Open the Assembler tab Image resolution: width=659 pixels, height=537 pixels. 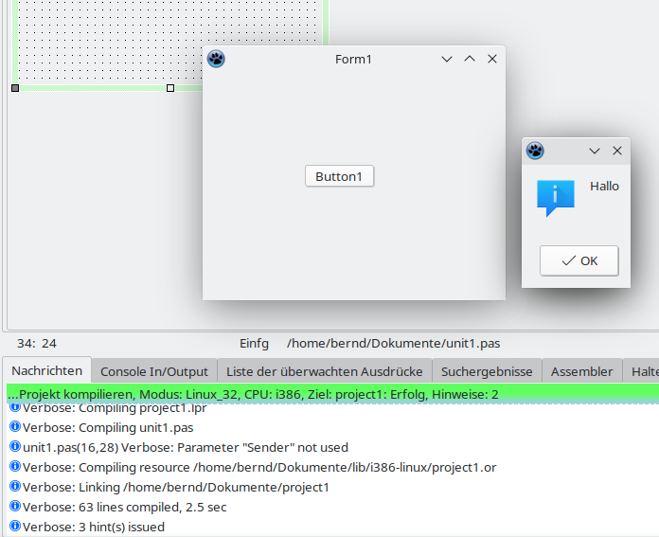tap(581, 372)
